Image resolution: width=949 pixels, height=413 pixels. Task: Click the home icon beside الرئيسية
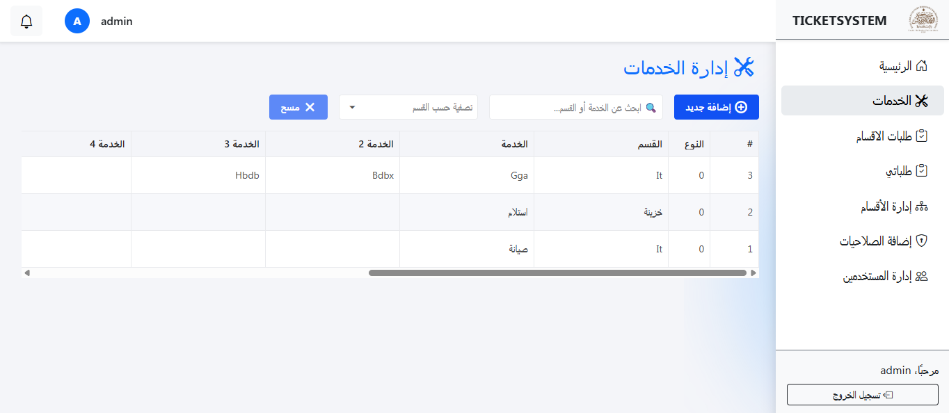pos(922,66)
